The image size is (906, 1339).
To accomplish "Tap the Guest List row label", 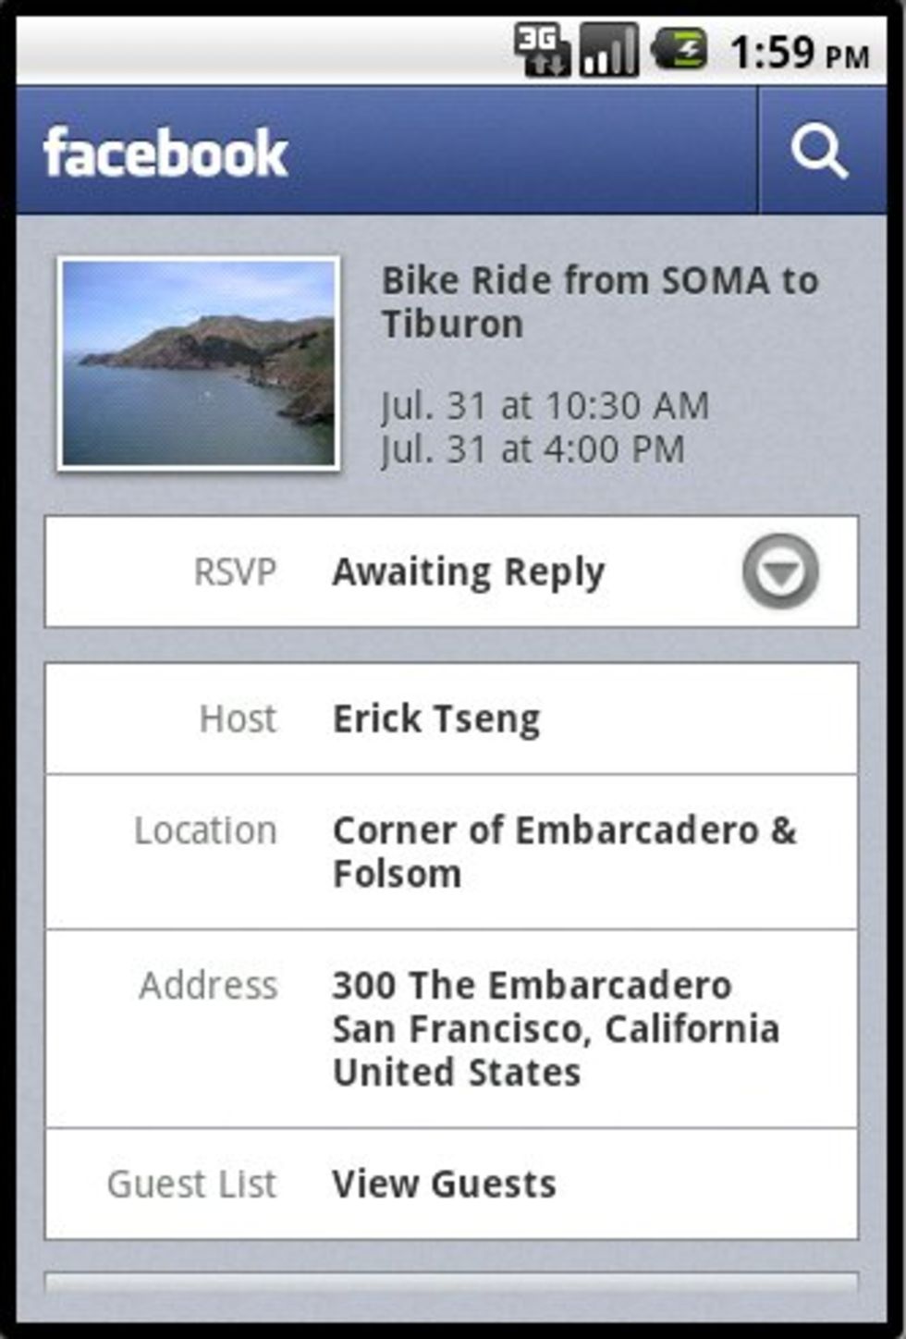I will click(x=191, y=1184).
